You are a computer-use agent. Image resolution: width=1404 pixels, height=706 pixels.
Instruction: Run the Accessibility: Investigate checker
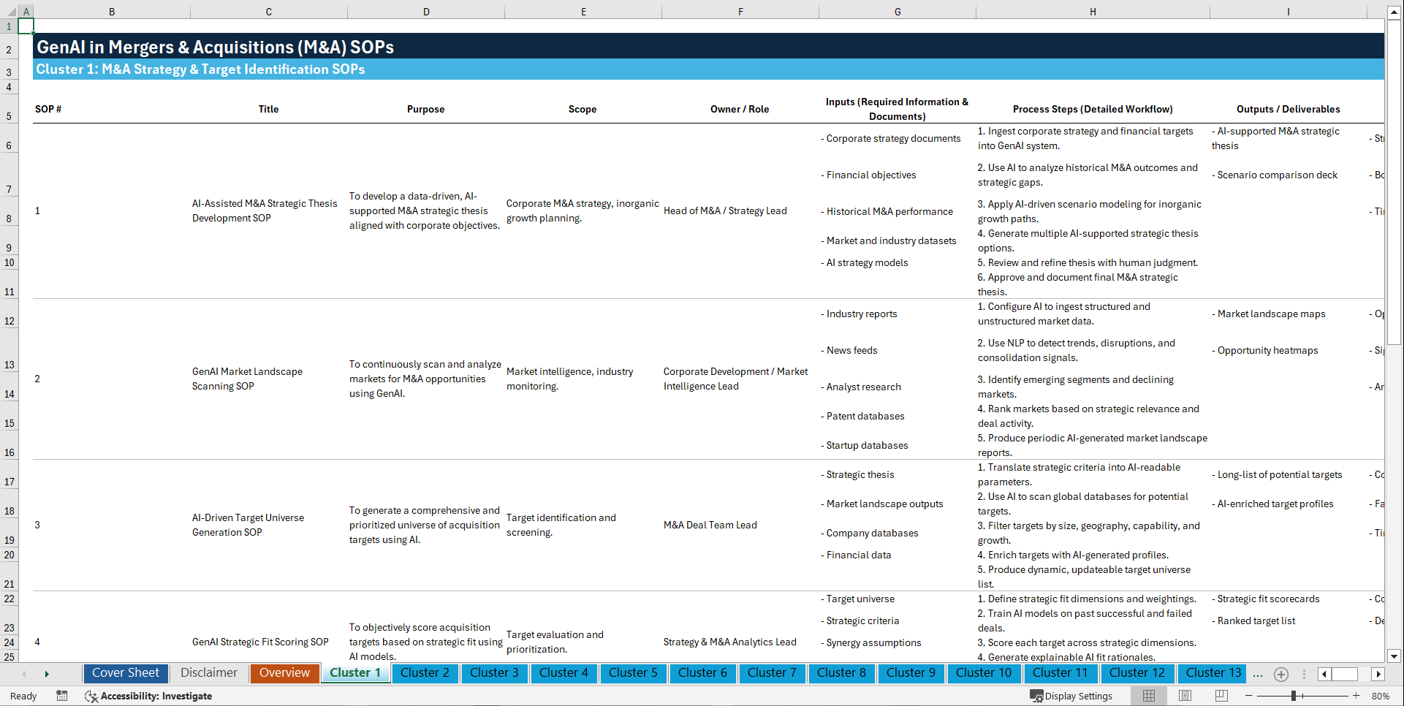148,696
